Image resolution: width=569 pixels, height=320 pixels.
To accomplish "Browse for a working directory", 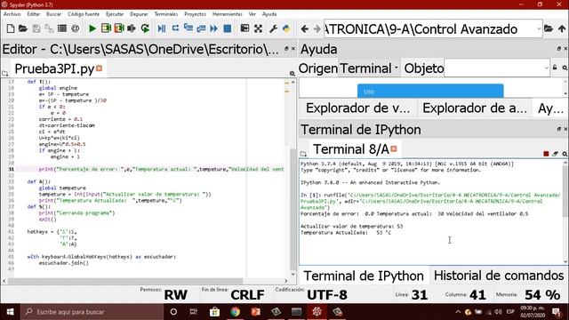I will (549, 28).
